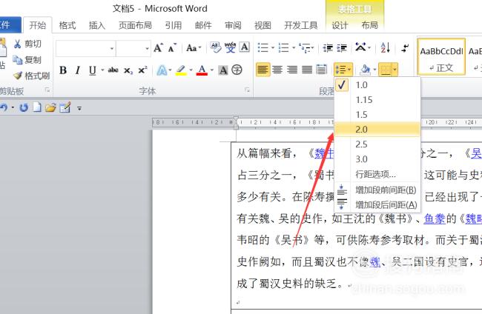This screenshot has height=314, width=482.
Task: Switch to the 视图 (View) tab
Action: point(263,25)
